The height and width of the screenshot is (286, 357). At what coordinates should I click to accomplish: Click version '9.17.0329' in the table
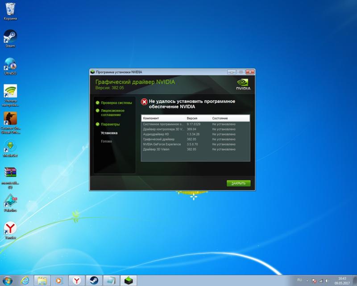click(x=194, y=124)
